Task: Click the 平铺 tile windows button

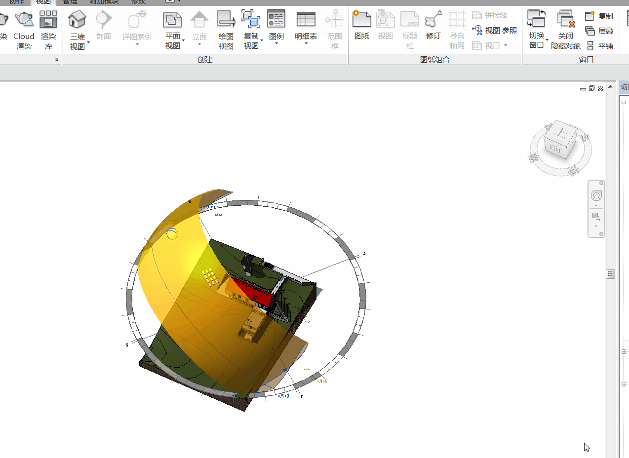Action: [x=599, y=46]
